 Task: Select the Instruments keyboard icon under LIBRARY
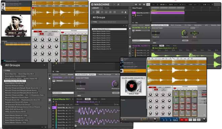pyautogui.click(x=106, y=12)
